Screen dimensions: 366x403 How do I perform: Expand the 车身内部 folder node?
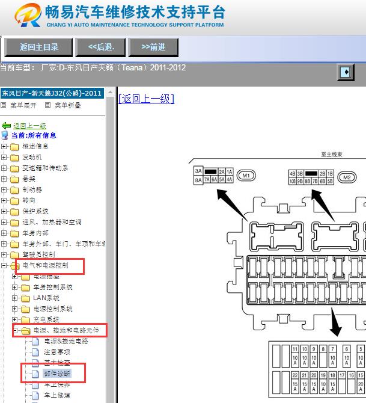click(4, 233)
